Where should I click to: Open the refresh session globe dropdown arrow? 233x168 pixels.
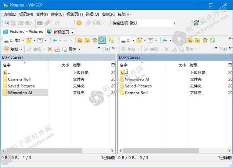tap(202, 23)
